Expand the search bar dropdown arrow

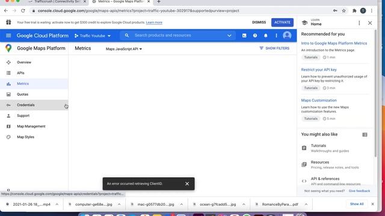pyautogui.click(x=229, y=35)
